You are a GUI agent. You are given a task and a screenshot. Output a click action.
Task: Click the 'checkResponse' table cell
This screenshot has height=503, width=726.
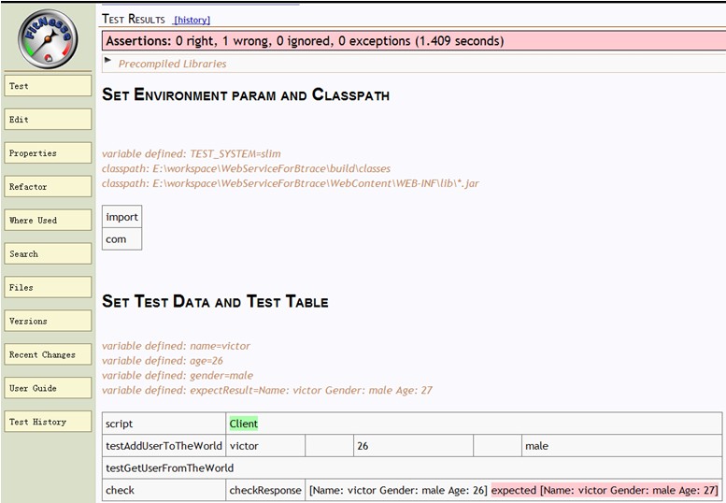click(265, 490)
